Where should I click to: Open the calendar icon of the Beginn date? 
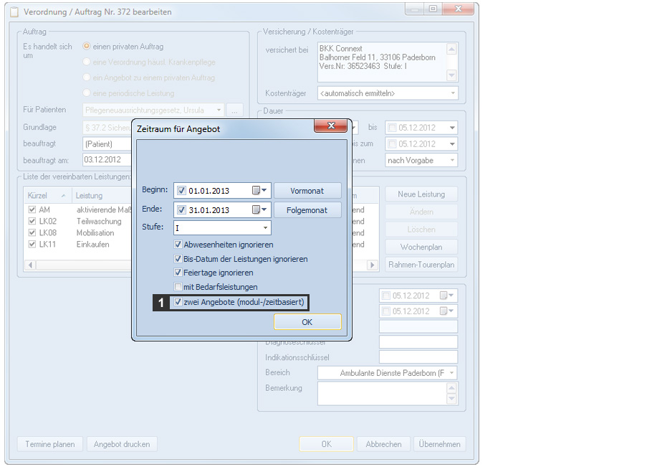pos(259,190)
